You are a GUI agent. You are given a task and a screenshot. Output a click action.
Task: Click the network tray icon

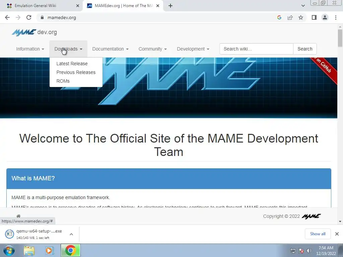click(293, 251)
